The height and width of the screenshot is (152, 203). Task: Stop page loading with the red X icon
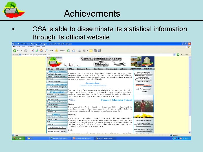tap(32, 51)
